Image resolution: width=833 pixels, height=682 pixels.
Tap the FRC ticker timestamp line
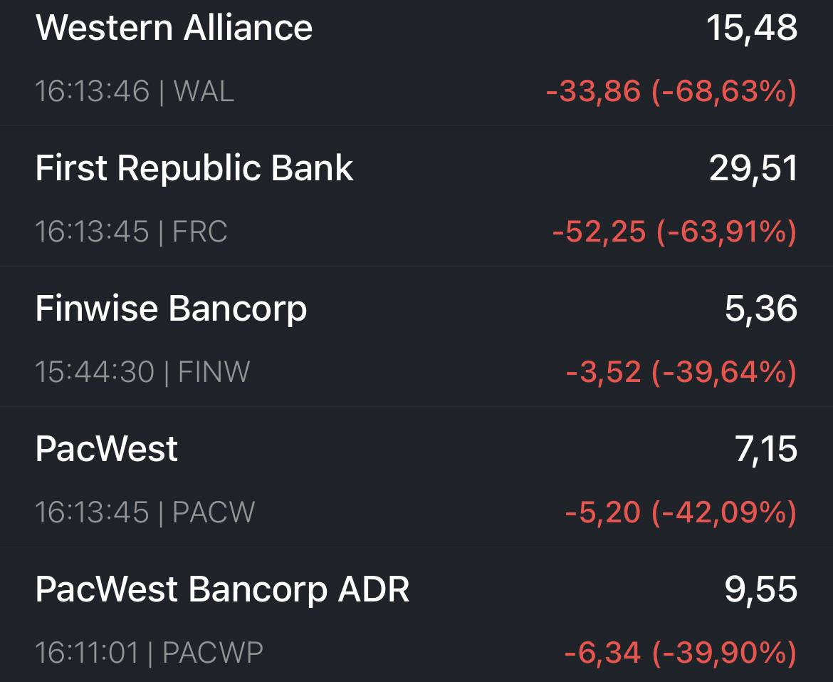[131, 231]
